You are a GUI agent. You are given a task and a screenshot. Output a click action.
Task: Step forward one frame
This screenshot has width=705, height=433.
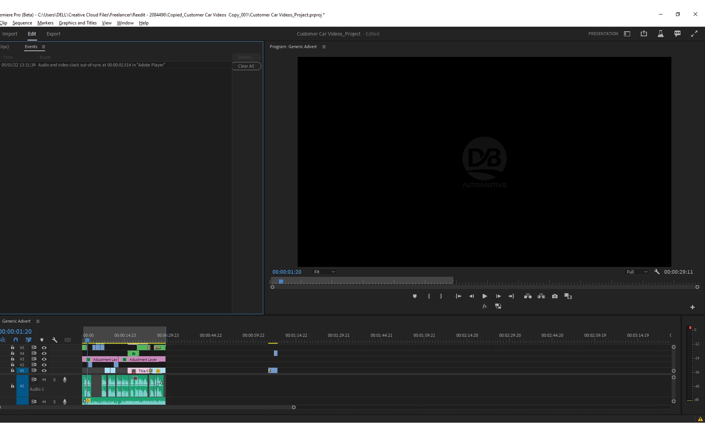pyautogui.click(x=498, y=296)
